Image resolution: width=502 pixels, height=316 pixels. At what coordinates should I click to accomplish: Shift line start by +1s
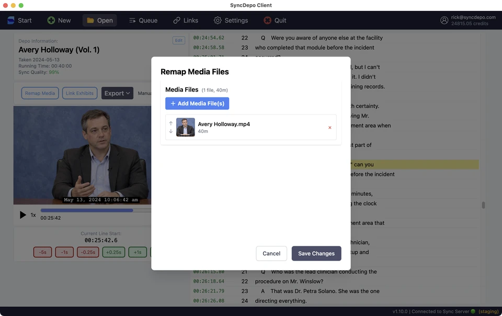(x=138, y=252)
